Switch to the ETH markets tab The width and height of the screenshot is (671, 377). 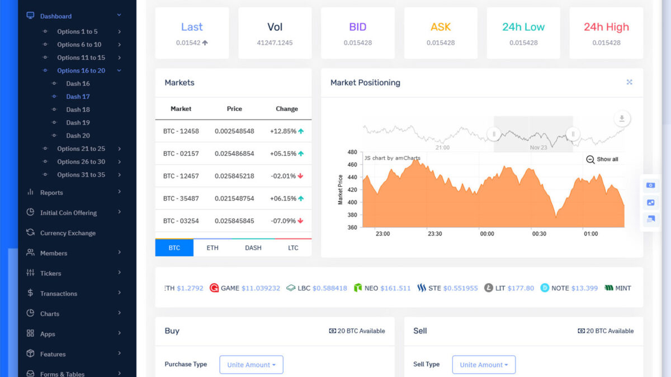click(212, 247)
